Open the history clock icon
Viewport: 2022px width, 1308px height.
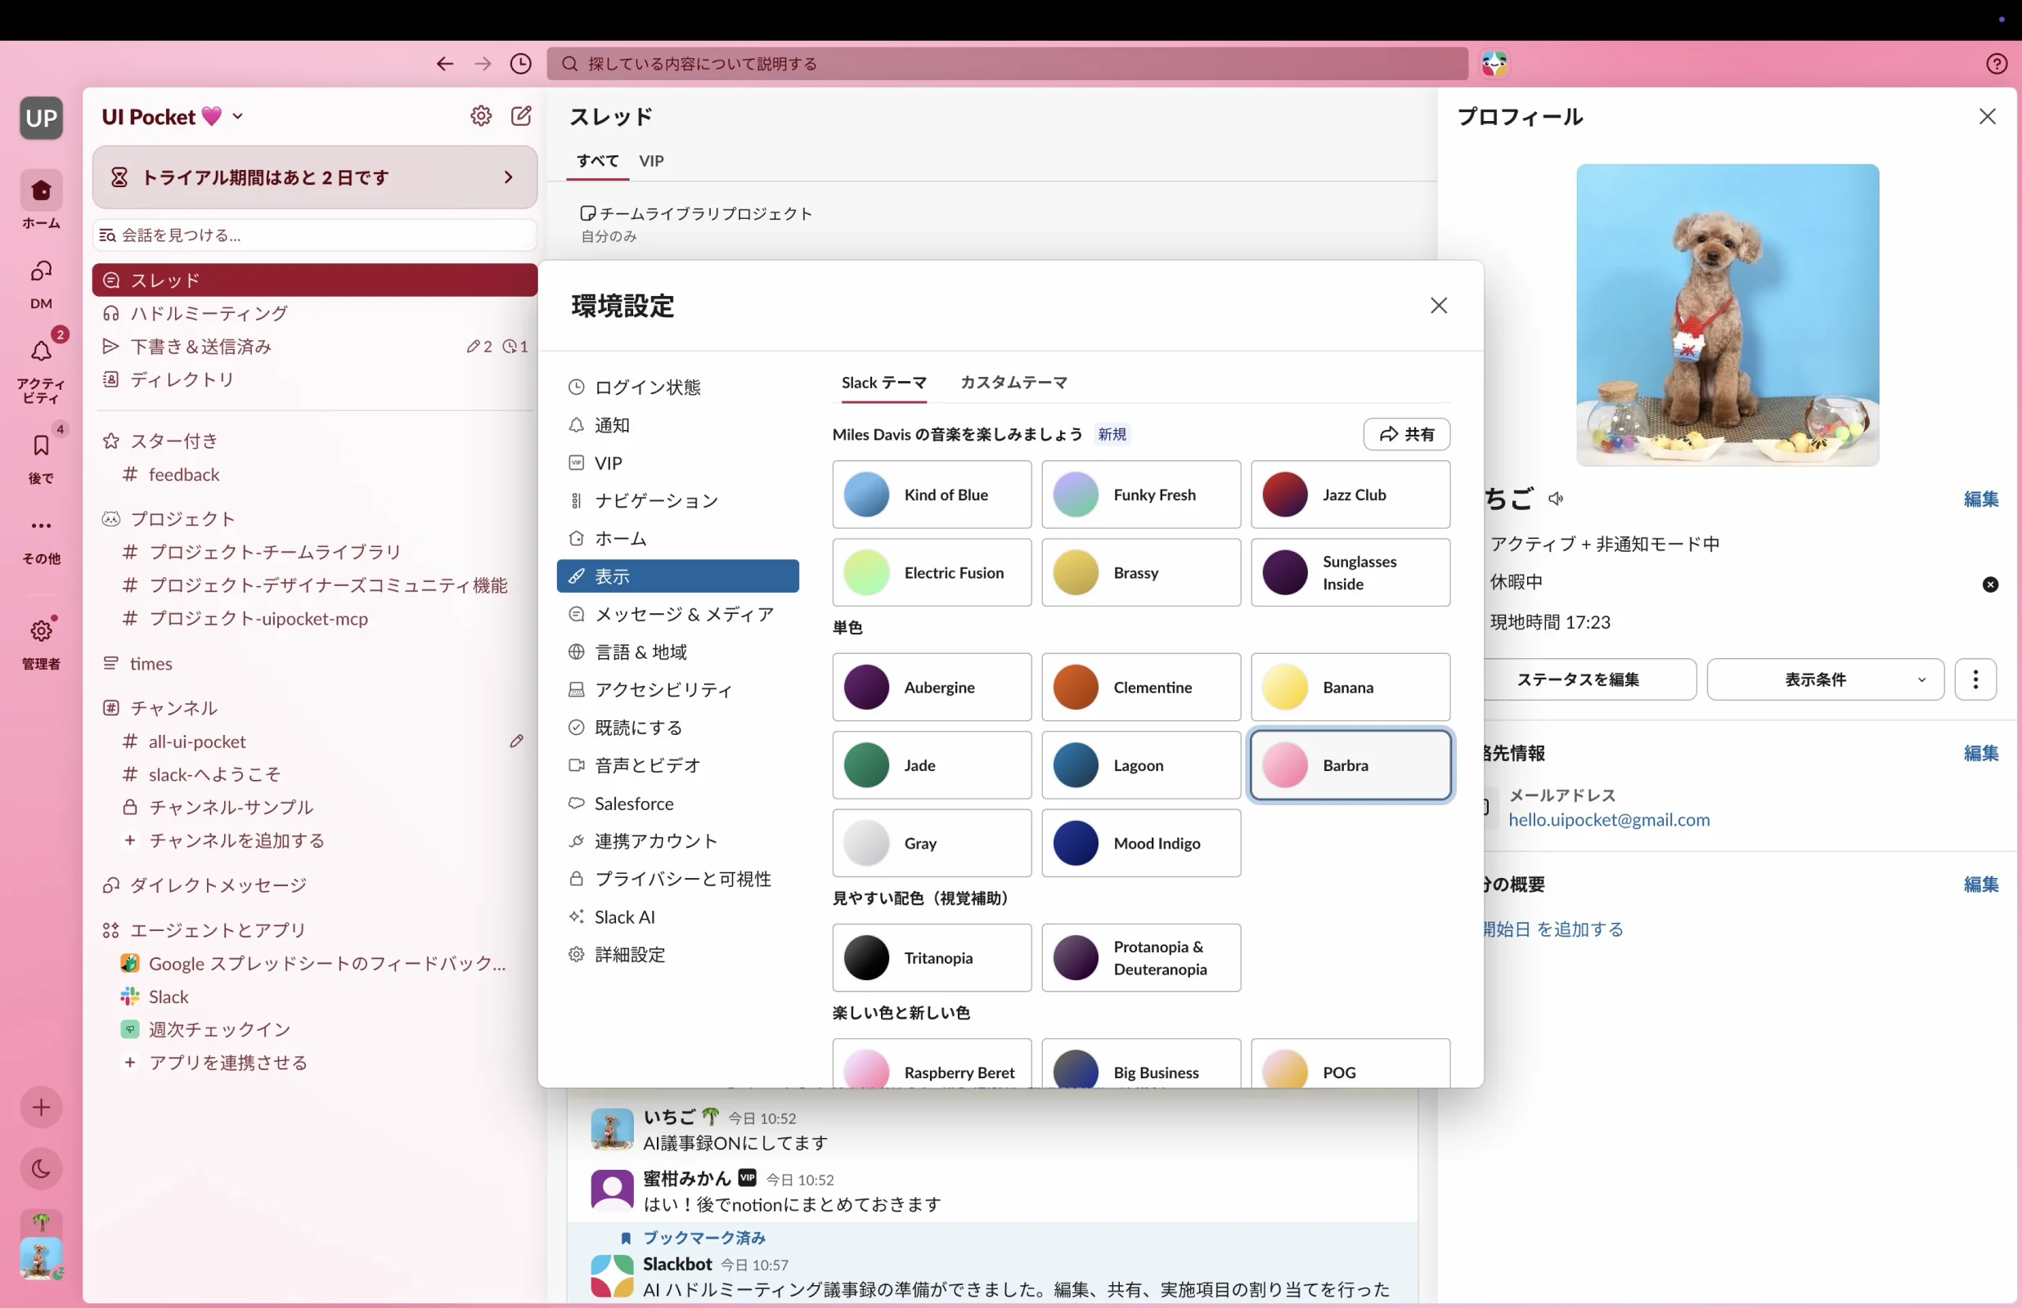click(x=521, y=64)
